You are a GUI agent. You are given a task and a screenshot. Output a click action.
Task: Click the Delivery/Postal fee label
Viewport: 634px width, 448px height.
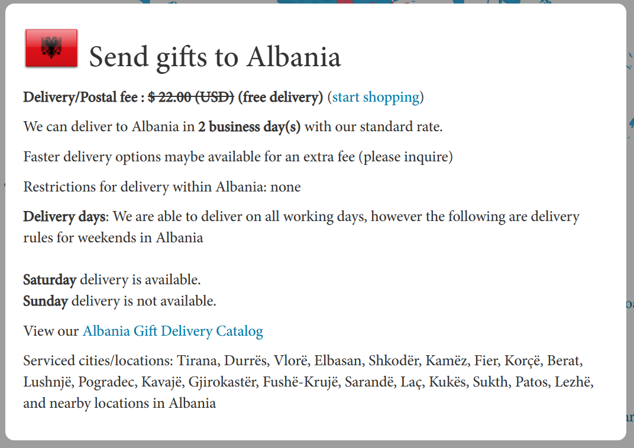click(x=84, y=97)
